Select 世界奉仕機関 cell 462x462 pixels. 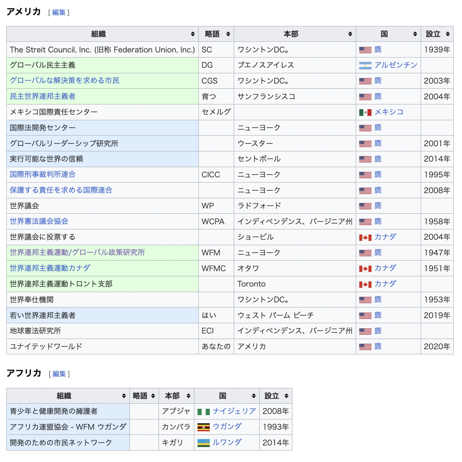pos(103,300)
